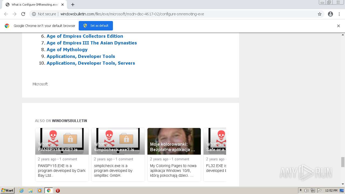Screen dimensions: 345x194
Task: Click the page vertical scrollbar thumb
Action: [x=343, y=162]
